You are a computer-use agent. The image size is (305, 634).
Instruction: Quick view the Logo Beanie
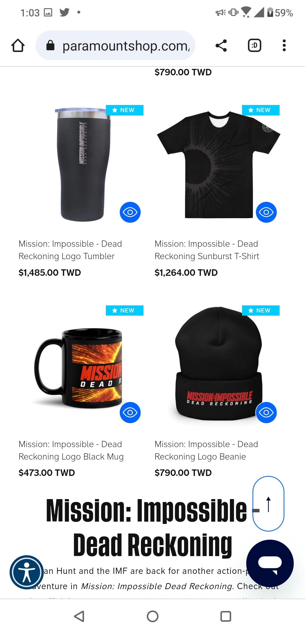[266, 412]
